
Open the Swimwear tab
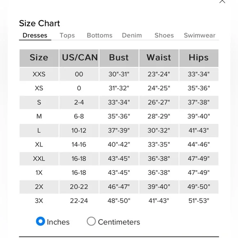coord(199,35)
